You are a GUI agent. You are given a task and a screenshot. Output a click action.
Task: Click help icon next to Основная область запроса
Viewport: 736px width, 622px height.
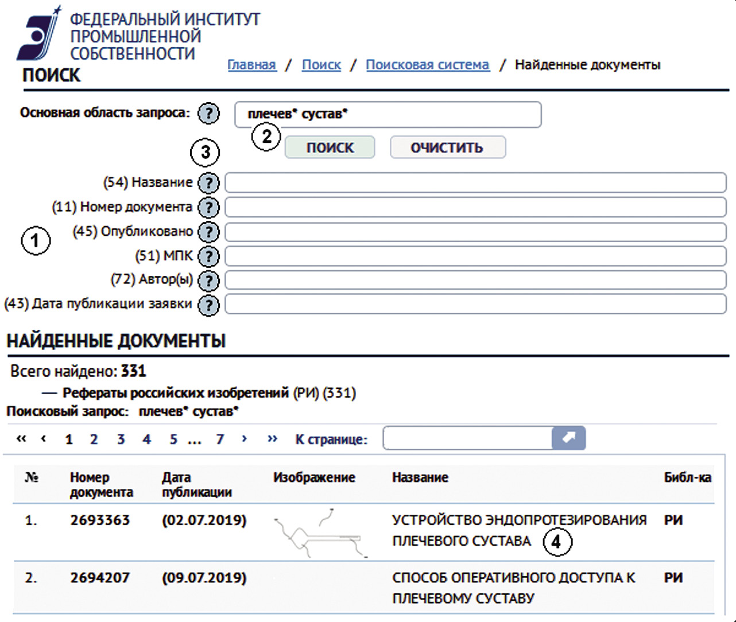tap(208, 113)
